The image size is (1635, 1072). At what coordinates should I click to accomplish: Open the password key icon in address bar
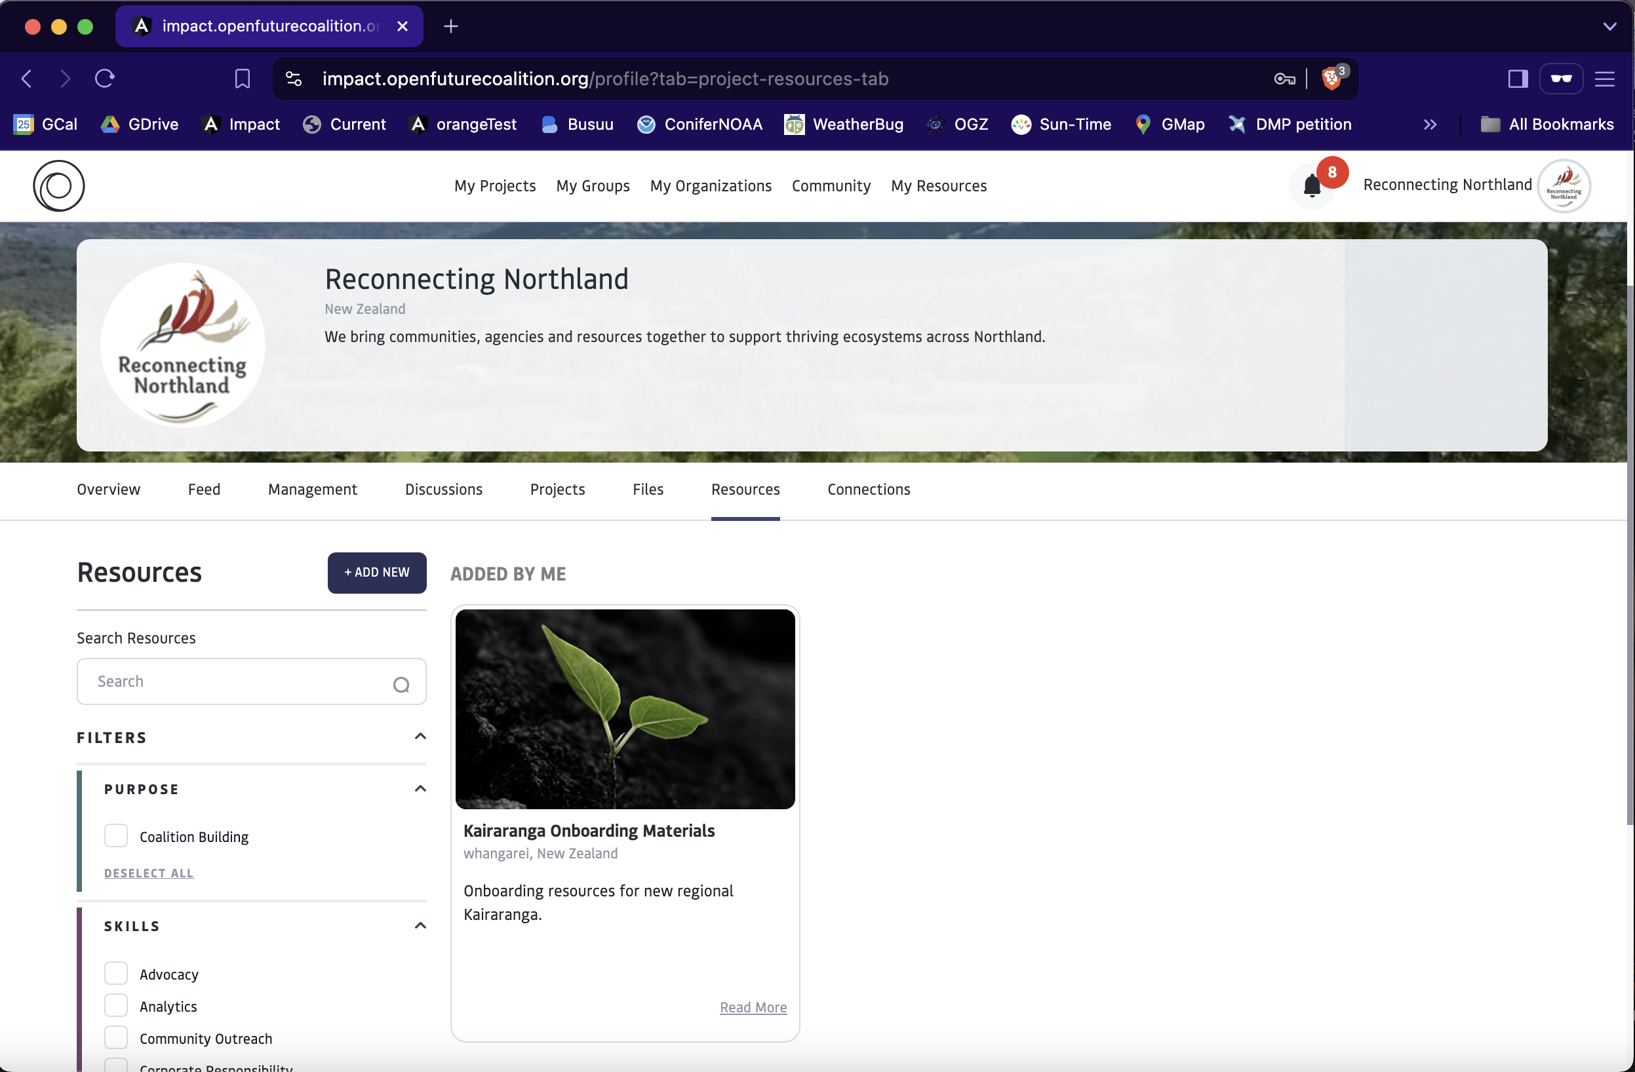(1284, 79)
